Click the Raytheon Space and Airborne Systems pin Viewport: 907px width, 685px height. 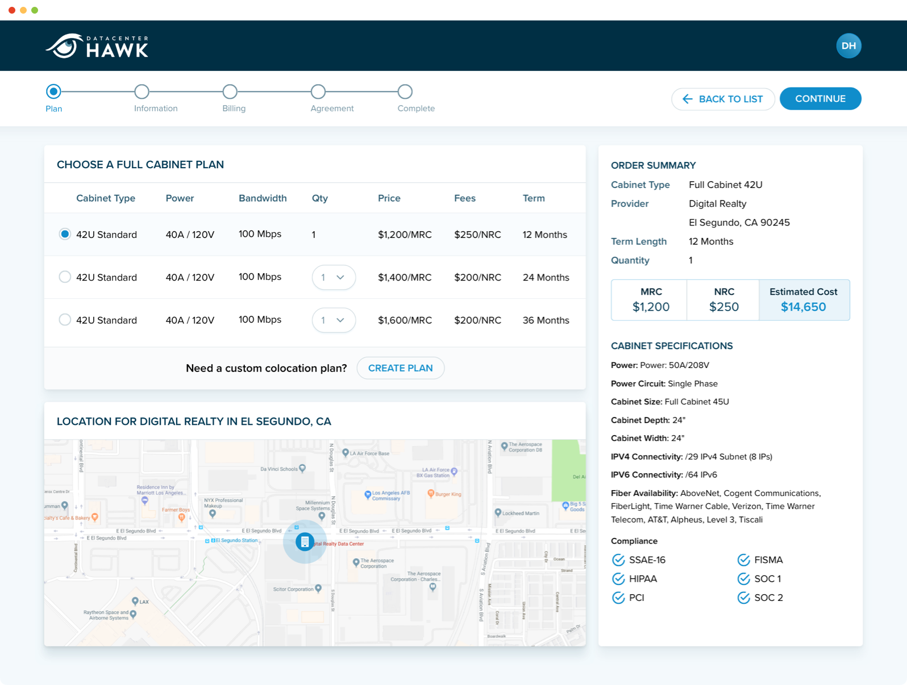click(133, 614)
